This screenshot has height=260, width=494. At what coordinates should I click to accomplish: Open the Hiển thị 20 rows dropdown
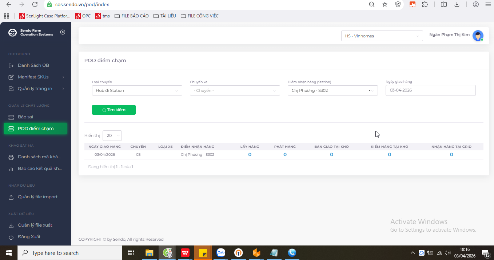tap(112, 135)
